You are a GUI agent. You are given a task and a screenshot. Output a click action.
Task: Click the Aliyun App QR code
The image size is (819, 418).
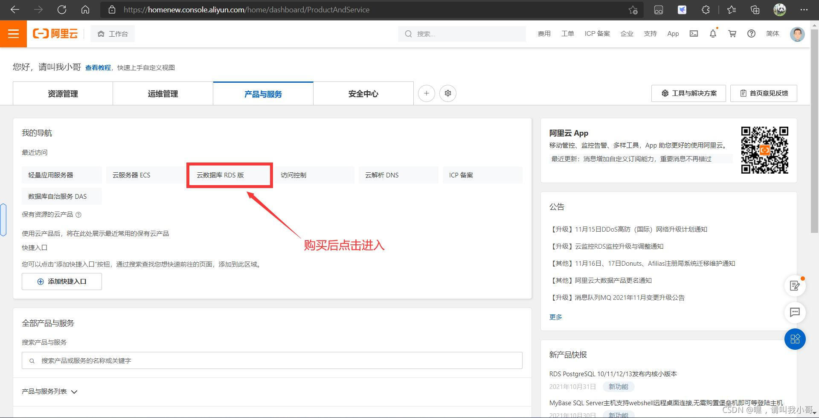pyautogui.click(x=764, y=150)
